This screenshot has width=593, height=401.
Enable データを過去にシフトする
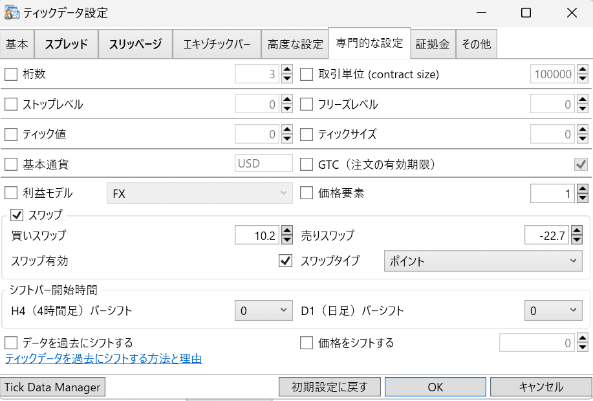(x=10, y=343)
